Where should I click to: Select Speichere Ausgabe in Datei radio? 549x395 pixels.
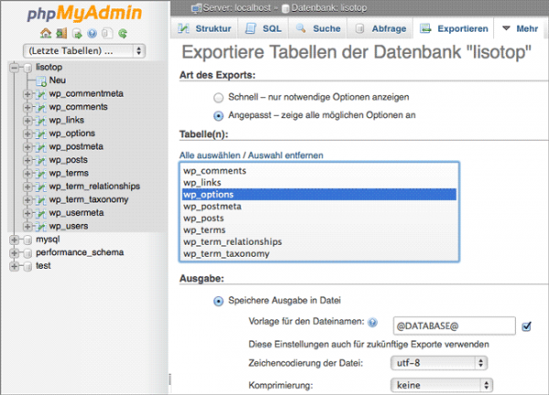[x=219, y=301]
